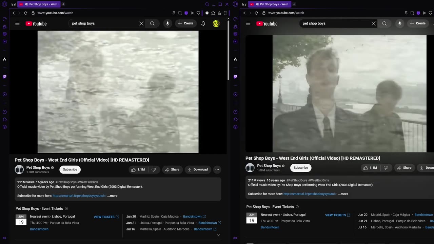The width and height of the screenshot is (434, 244).
Task: Click address bar URL in right window
Action: click(286, 13)
